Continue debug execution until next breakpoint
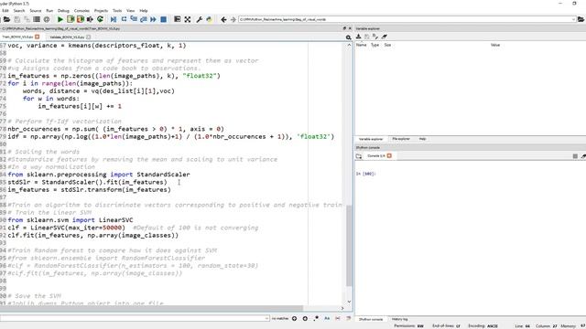 coord(153,19)
